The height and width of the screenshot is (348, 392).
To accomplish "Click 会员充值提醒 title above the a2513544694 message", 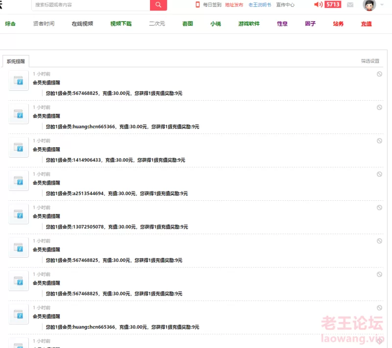I will 47,183.
